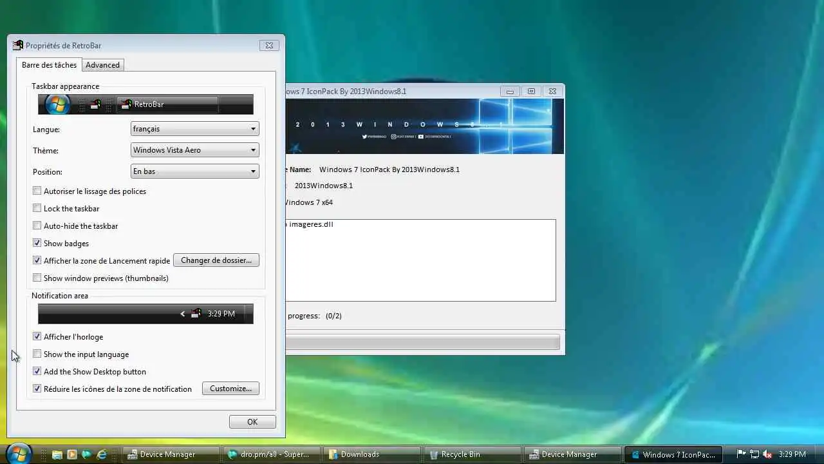Minimize the Windows 7 IconPack window
Viewport: 824px width, 464px height.
(x=510, y=92)
